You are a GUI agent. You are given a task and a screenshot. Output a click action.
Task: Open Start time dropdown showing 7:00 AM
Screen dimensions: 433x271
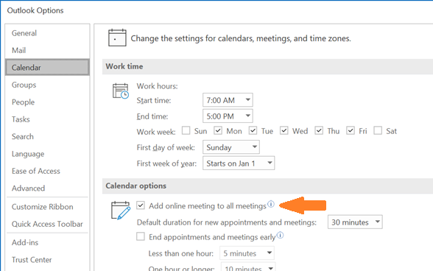point(228,100)
